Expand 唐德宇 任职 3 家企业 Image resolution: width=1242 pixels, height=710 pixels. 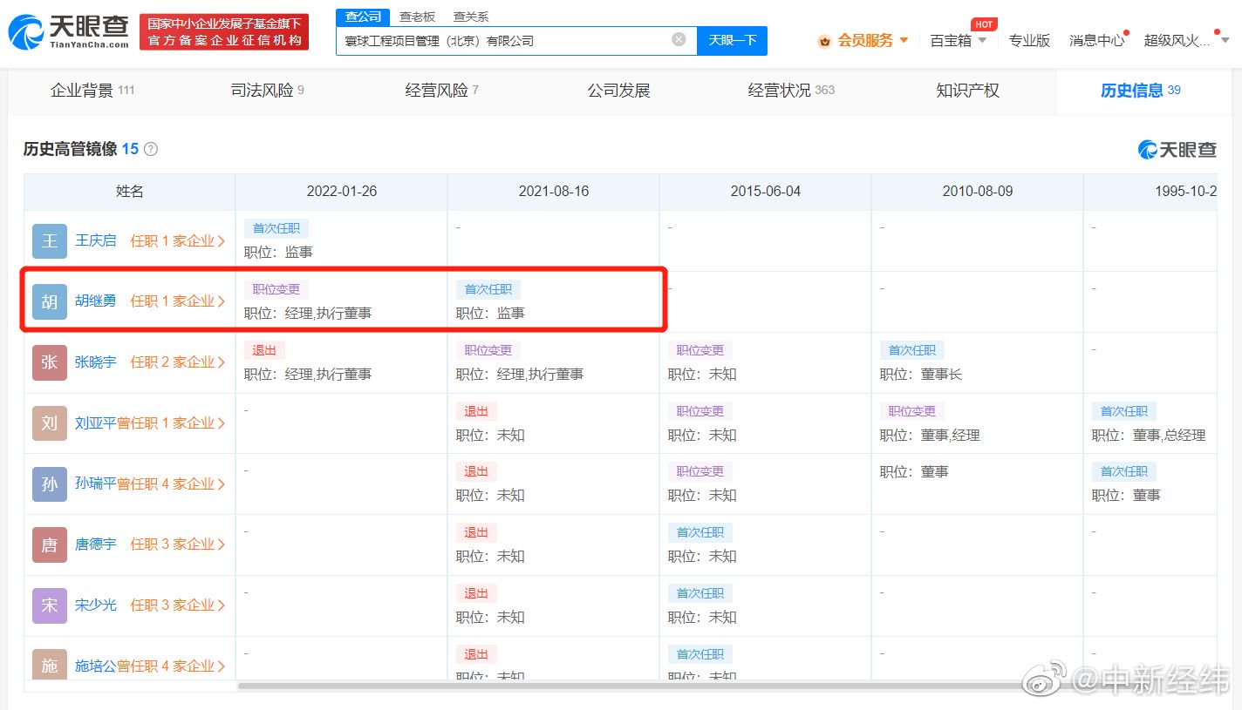(178, 544)
